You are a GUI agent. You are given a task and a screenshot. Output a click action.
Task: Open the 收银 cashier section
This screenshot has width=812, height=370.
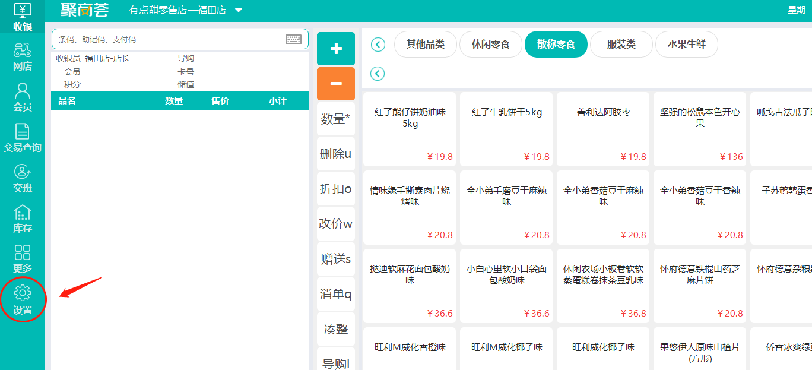(x=23, y=18)
